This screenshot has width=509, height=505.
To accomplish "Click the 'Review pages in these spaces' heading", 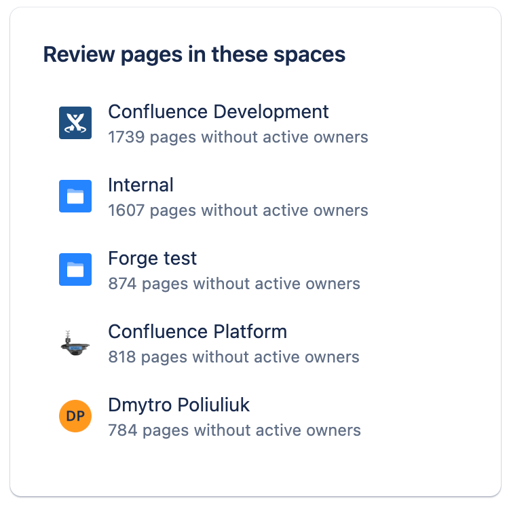I will (194, 54).
